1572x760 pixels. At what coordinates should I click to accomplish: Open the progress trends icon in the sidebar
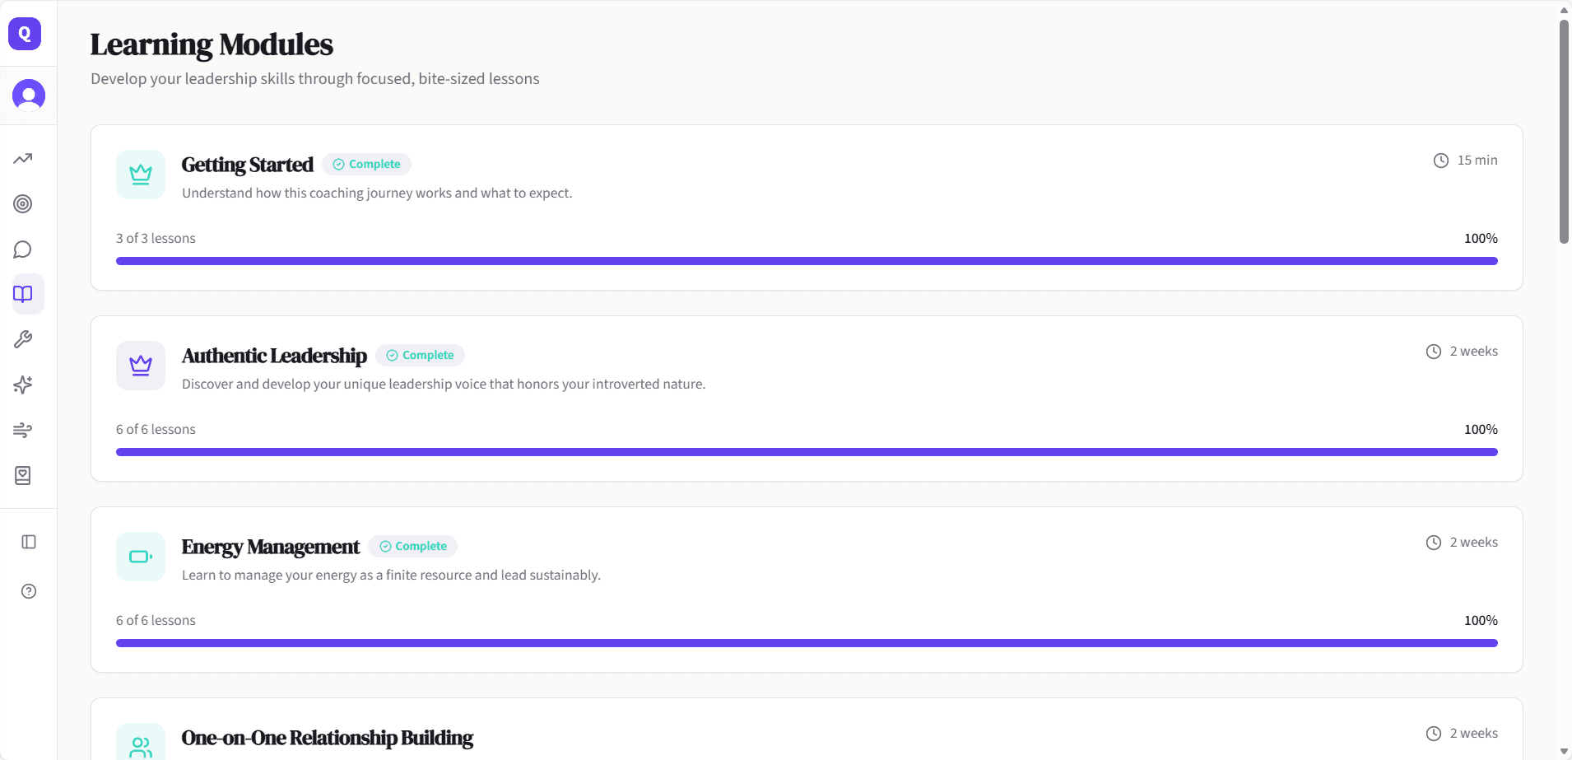(x=22, y=159)
